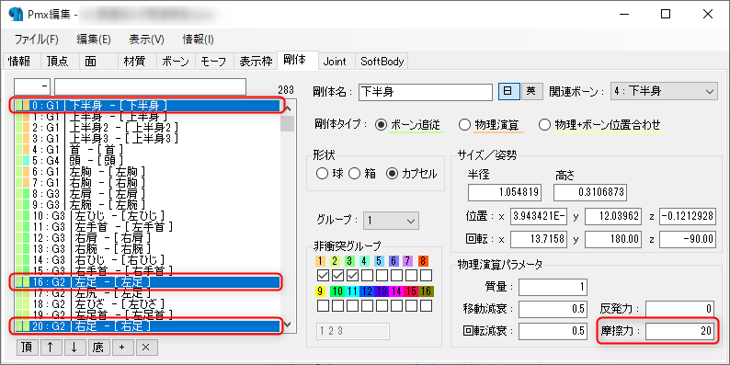Viewport: 730px width, 365px height.
Task: Select list row 16: G2 左足
Action: point(147,281)
